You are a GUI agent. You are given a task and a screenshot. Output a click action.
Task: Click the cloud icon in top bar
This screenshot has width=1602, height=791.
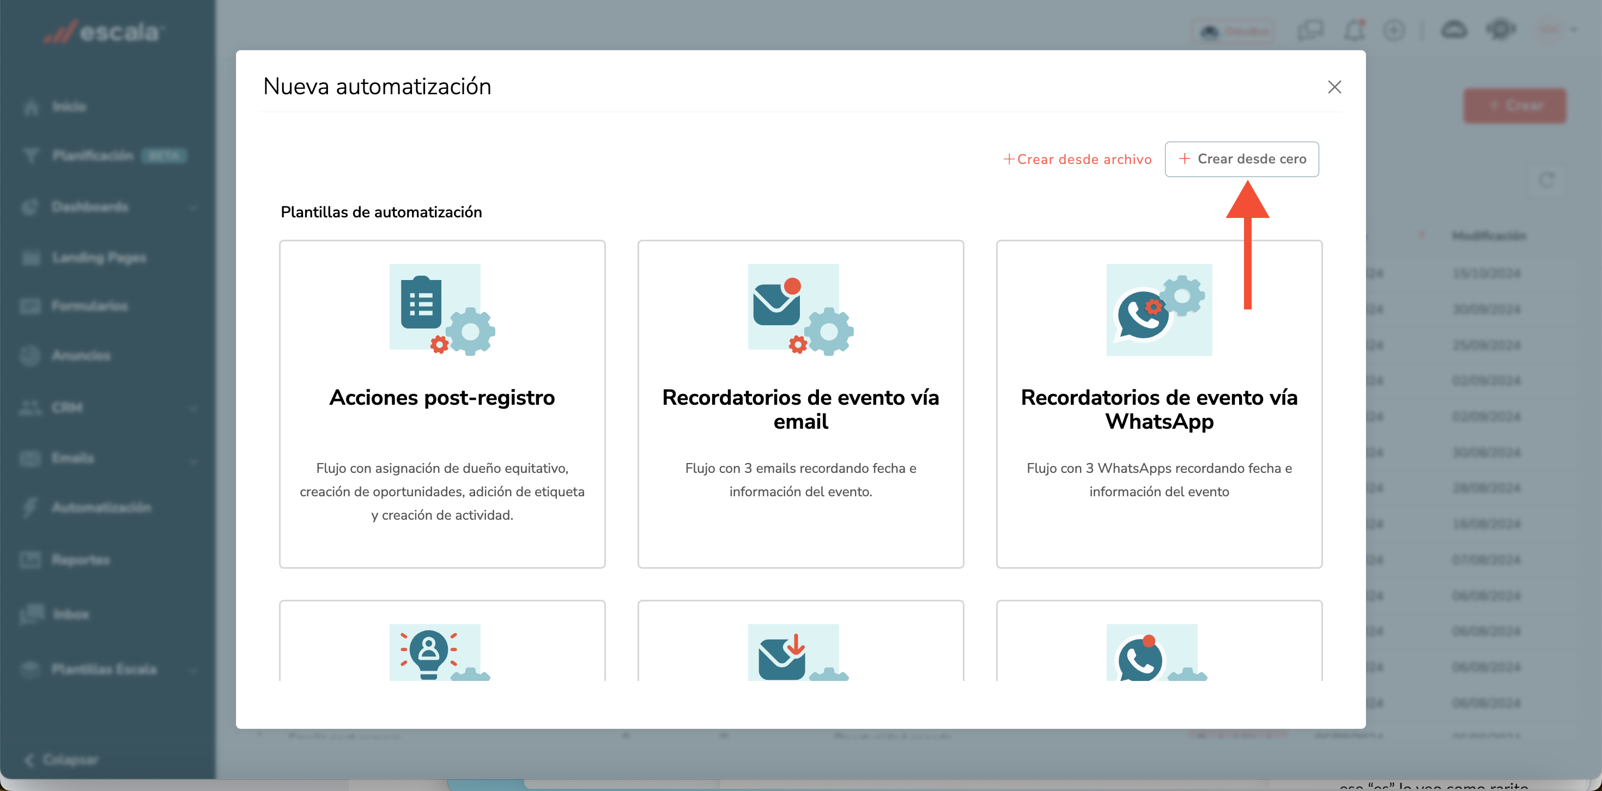tap(1454, 31)
